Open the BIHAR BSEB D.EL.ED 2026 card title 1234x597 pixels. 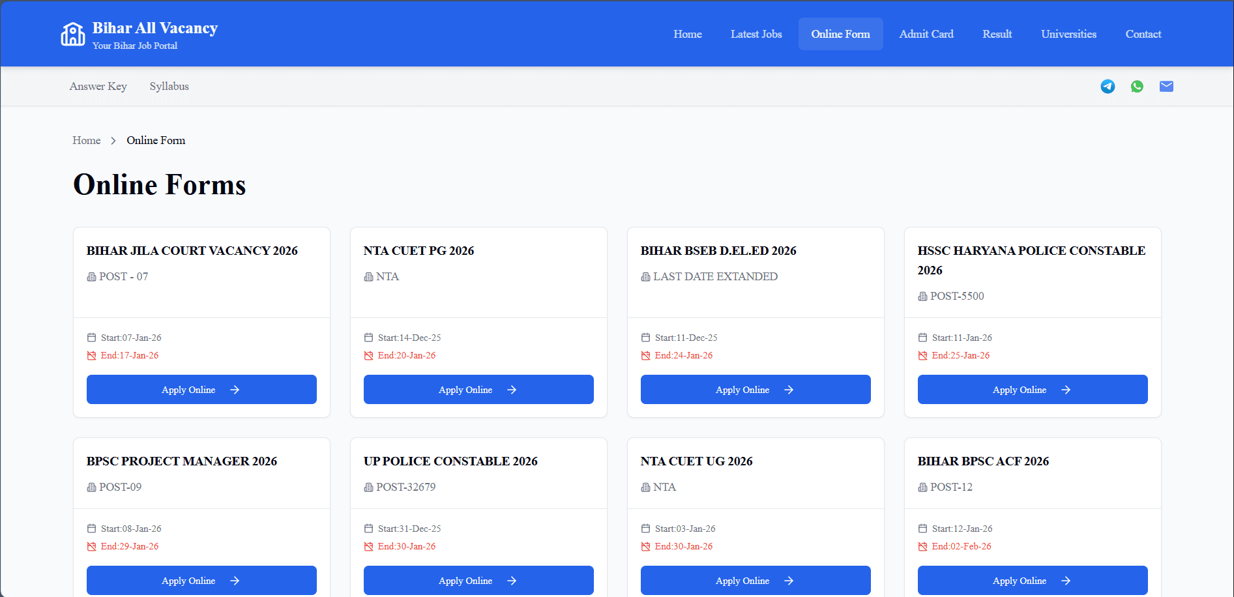click(718, 251)
